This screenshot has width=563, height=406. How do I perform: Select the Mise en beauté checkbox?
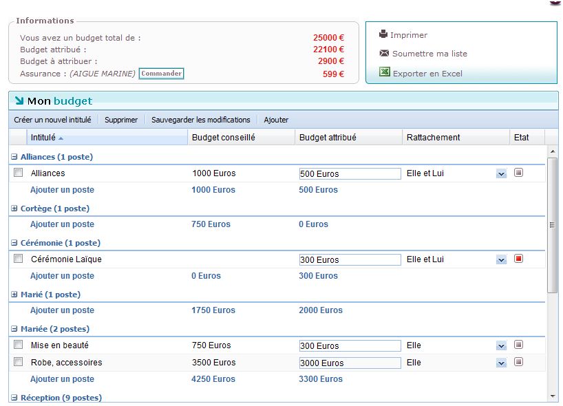click(18, 345)
